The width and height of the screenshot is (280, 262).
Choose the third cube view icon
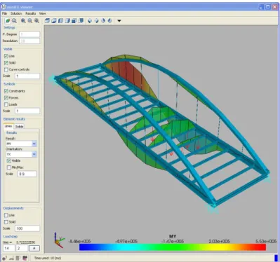click(x=60, y=21)
